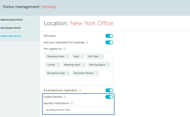Show help for Pre-register for
Viewport: 190px width, 117px height.
(65, 49)
